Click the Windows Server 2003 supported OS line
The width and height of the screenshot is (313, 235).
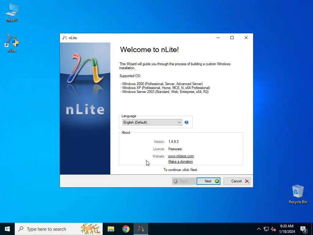164,92
